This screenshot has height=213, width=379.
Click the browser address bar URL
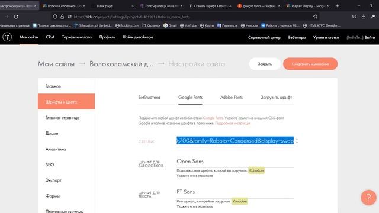point(131,17)
